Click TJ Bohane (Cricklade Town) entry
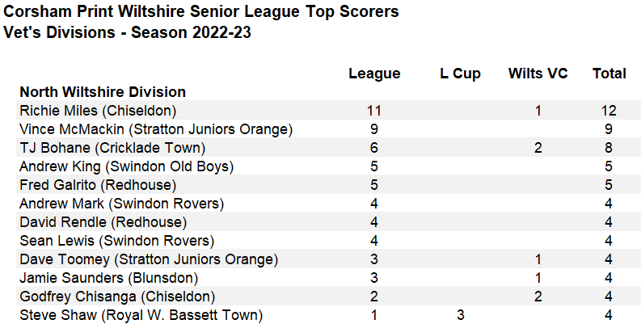Viewport: 641px width, 324px height. coord(112,148)
